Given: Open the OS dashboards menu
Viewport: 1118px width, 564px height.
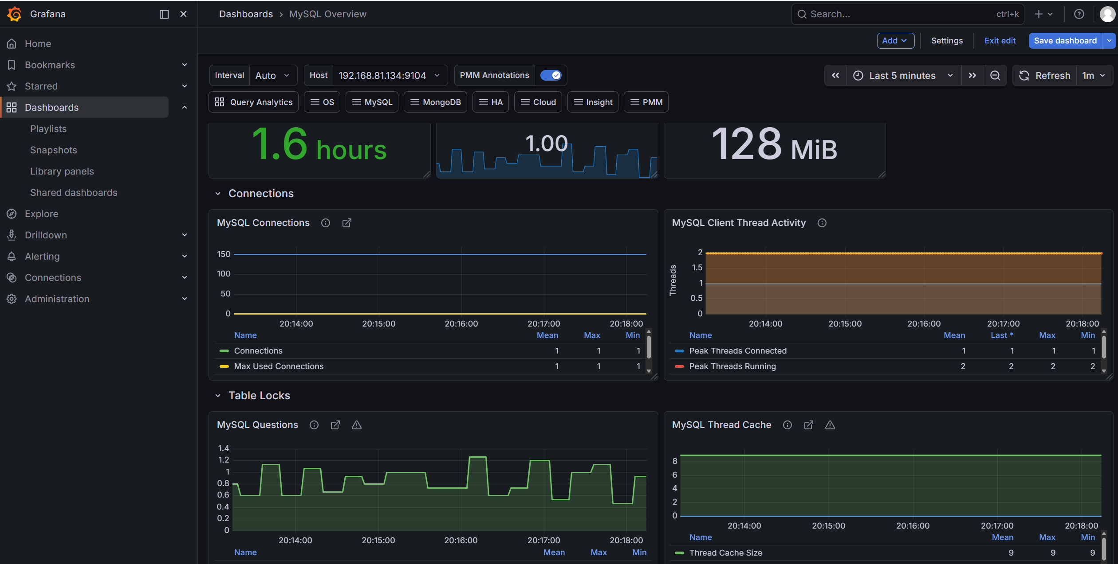Looking at the screenshot, I should (322, 102).
